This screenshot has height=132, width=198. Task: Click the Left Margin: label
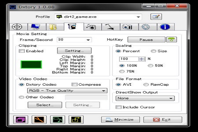click(73, 63)
